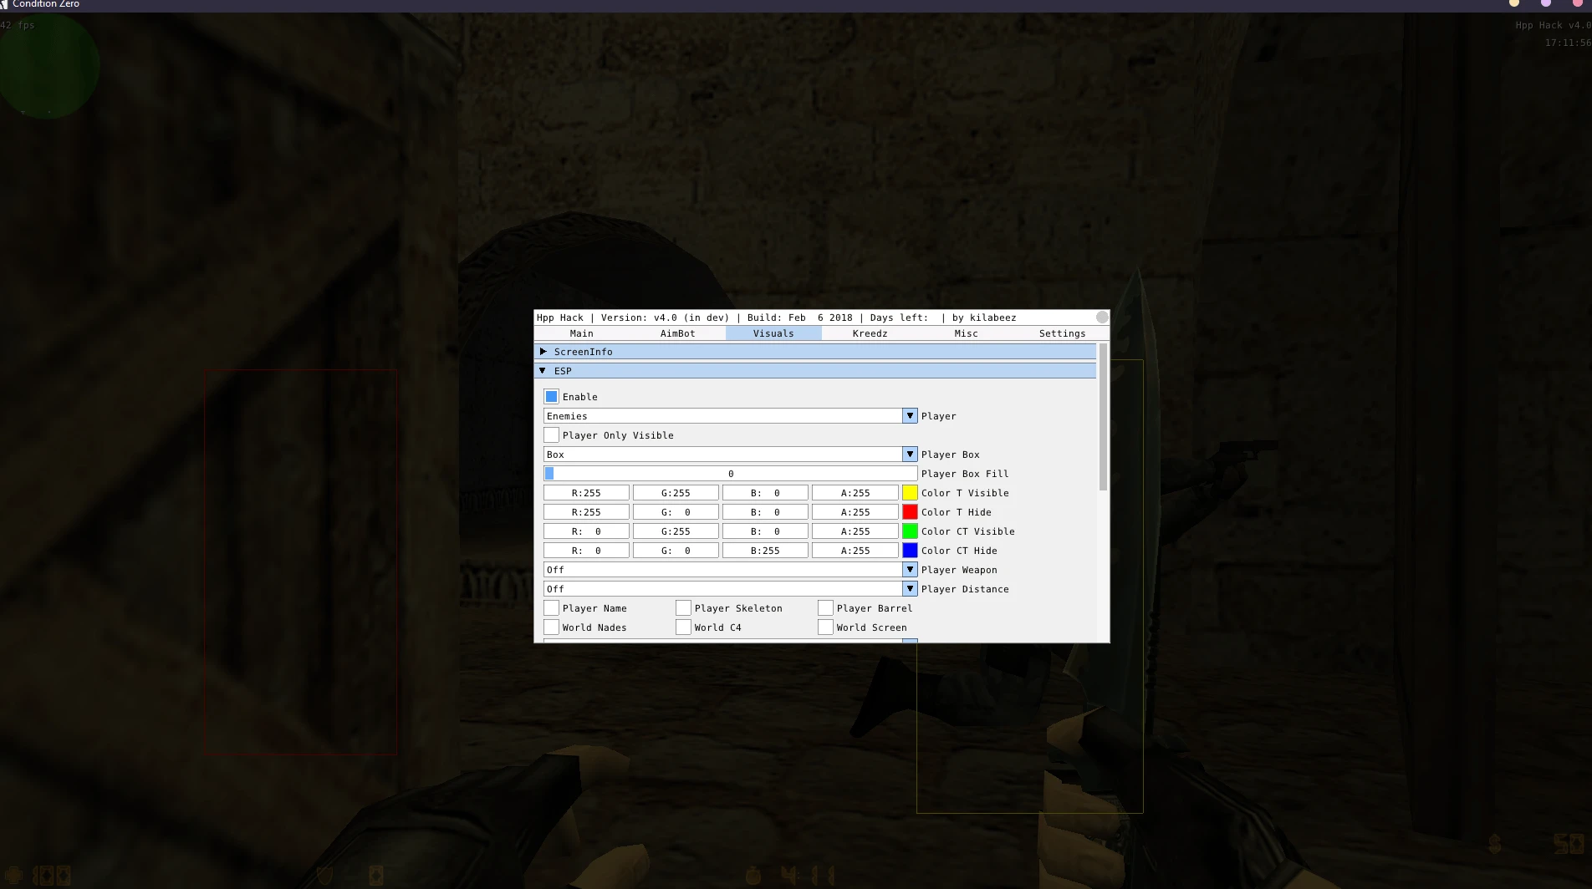This screenshot has width=1592, height=889.
Task: Tick the Player Barrel checkbox
Action: (825, 608)
